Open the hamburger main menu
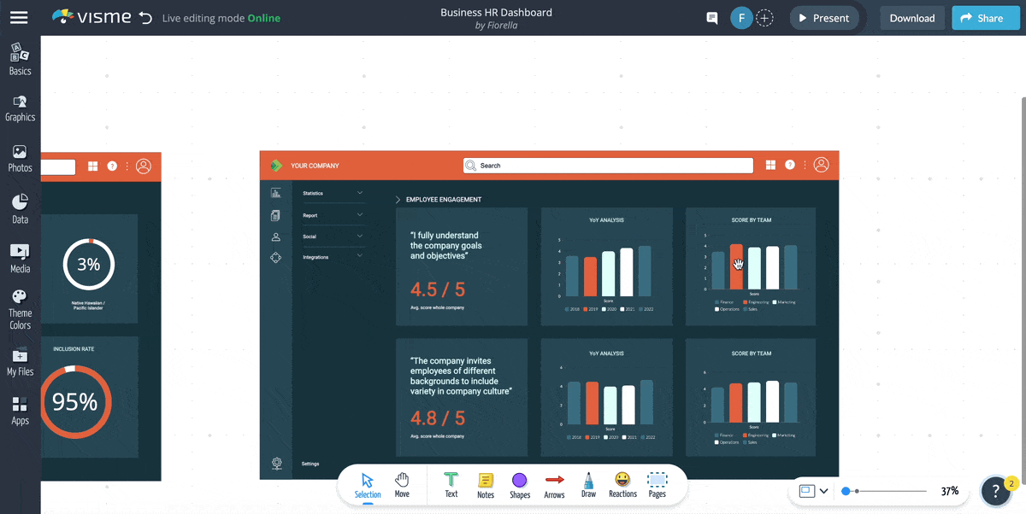This screenshot has height=514, width=1026. click(x=19, y=18)
